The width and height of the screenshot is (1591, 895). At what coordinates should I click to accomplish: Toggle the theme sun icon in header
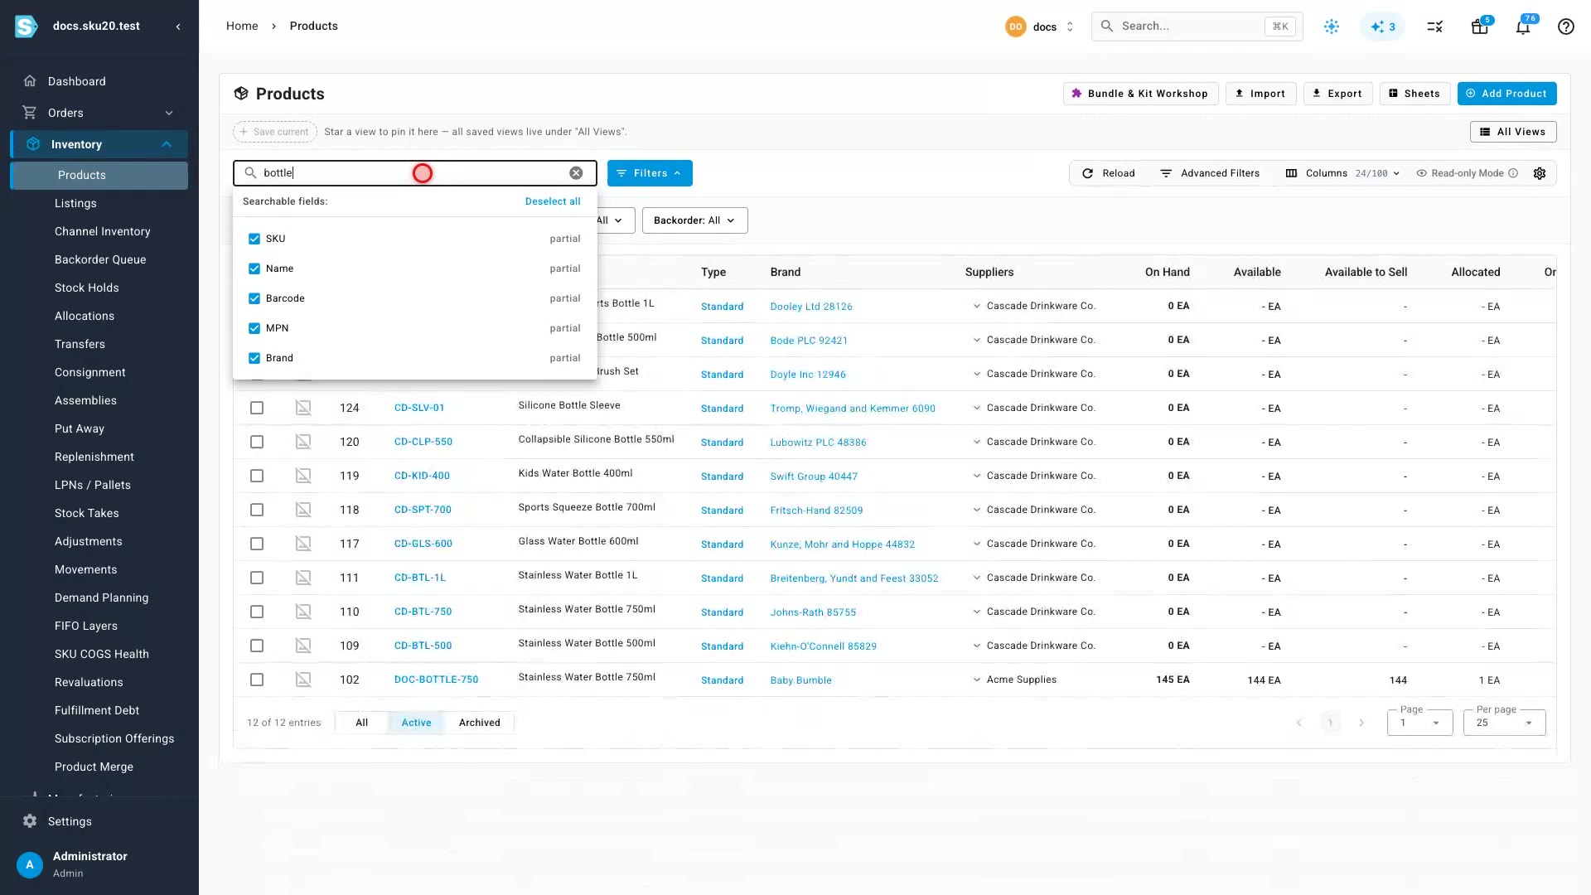(x=1332, y=27)
